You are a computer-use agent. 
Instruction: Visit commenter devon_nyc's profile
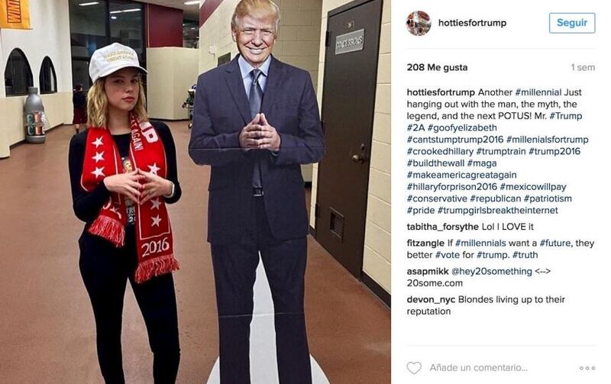click(x=432, y=299)
